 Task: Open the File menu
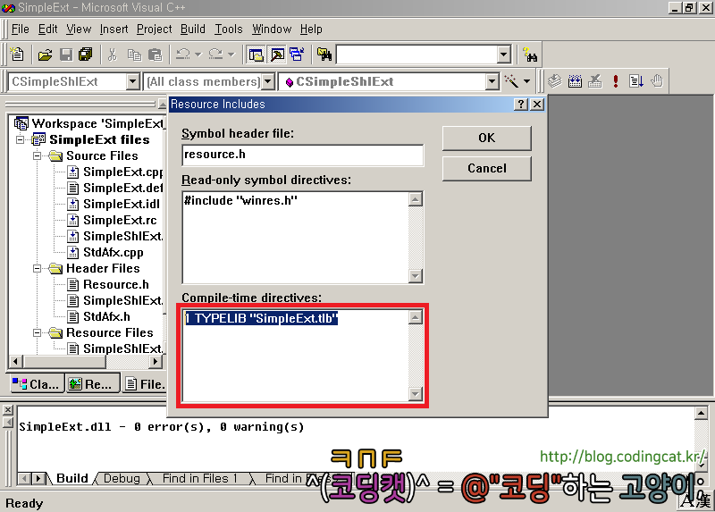(20, 29)
